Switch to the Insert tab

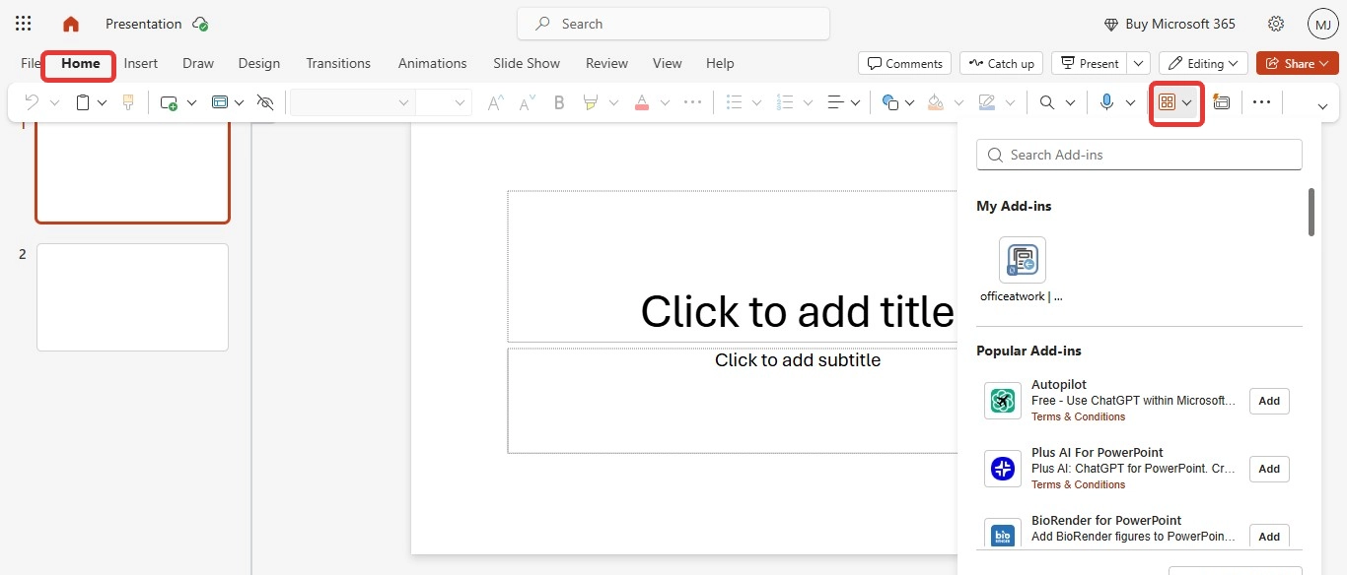pos(141,63)
